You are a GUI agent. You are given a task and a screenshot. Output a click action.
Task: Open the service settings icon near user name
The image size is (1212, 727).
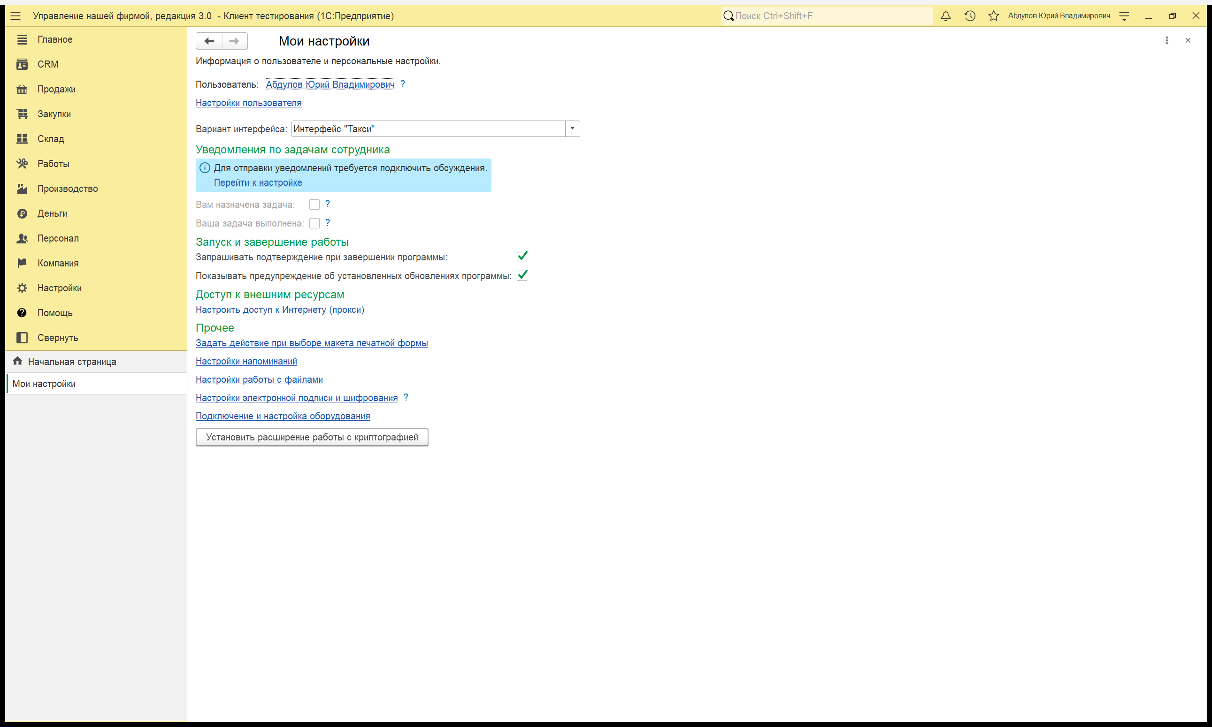(x=1124, y=15)
